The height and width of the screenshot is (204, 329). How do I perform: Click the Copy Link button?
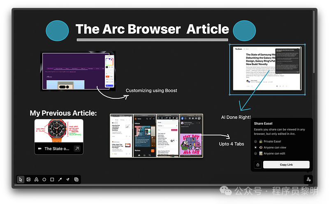[286, 165]
